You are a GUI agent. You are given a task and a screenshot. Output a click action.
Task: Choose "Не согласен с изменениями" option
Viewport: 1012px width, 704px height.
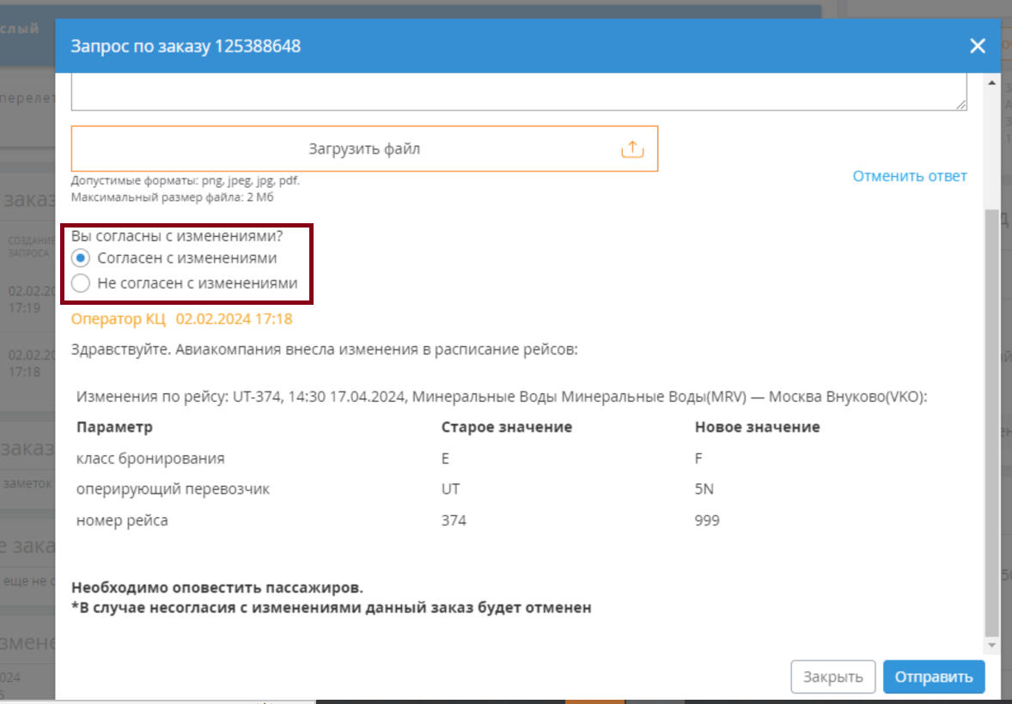tap(81, 283)
